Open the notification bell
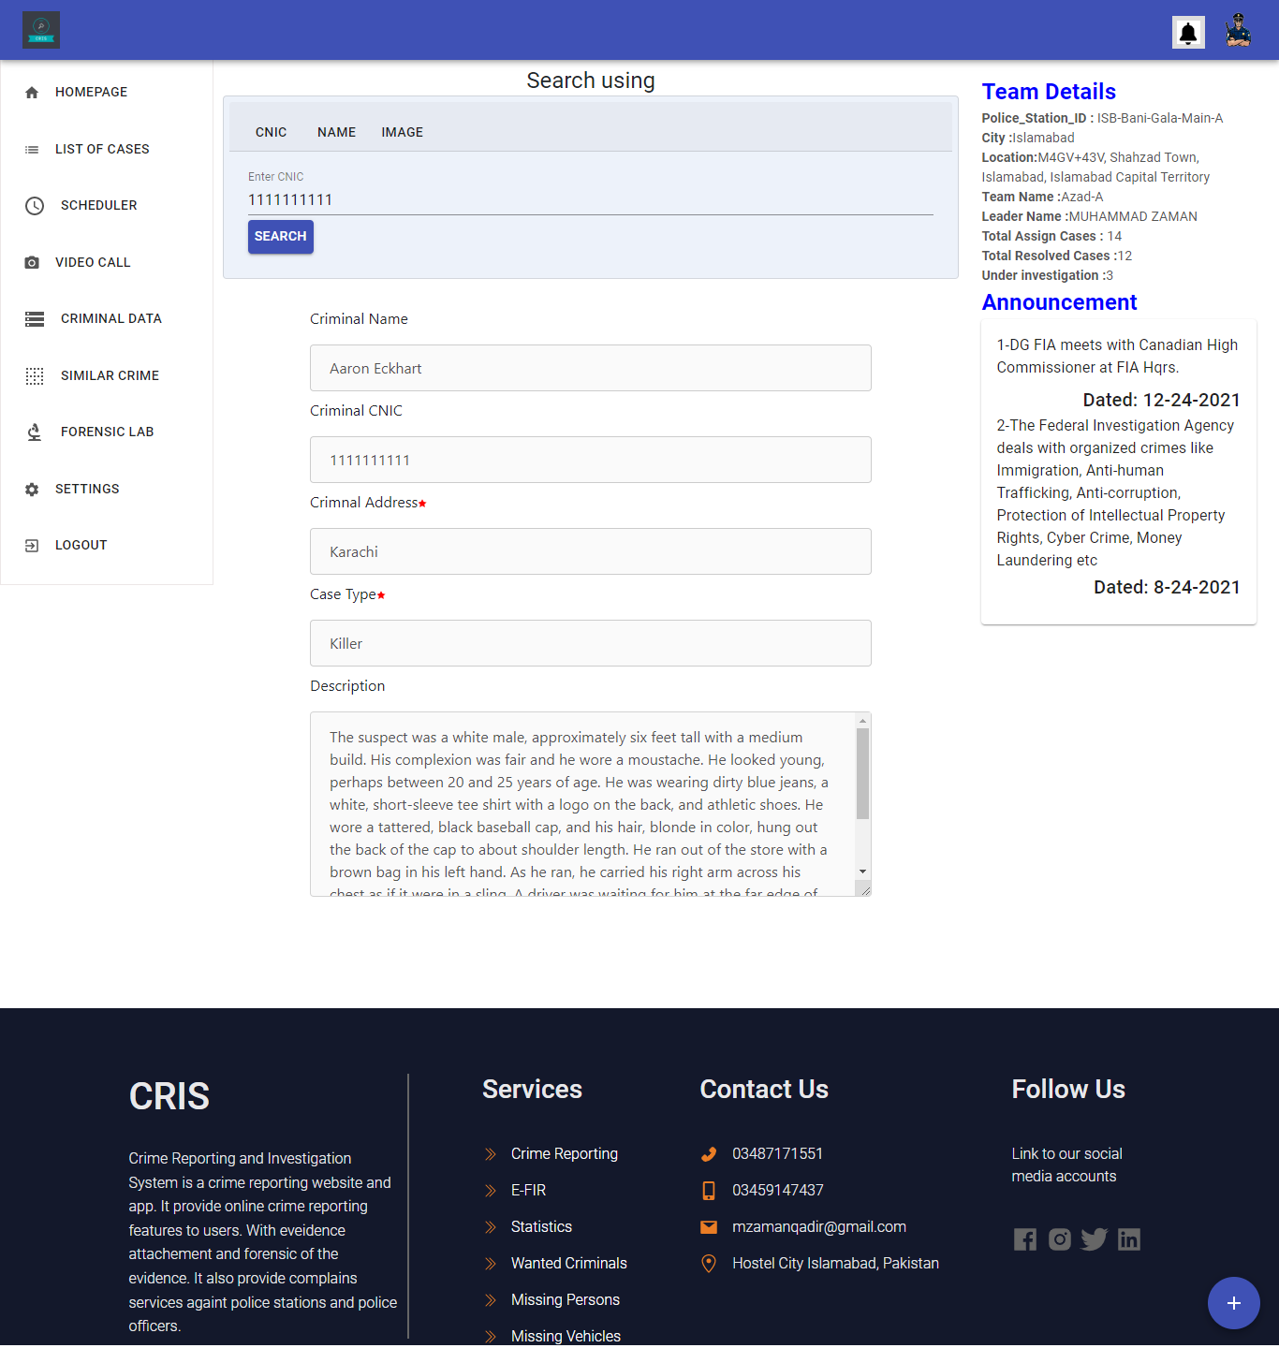The image size is (1279, 1348). point(1188,32)
